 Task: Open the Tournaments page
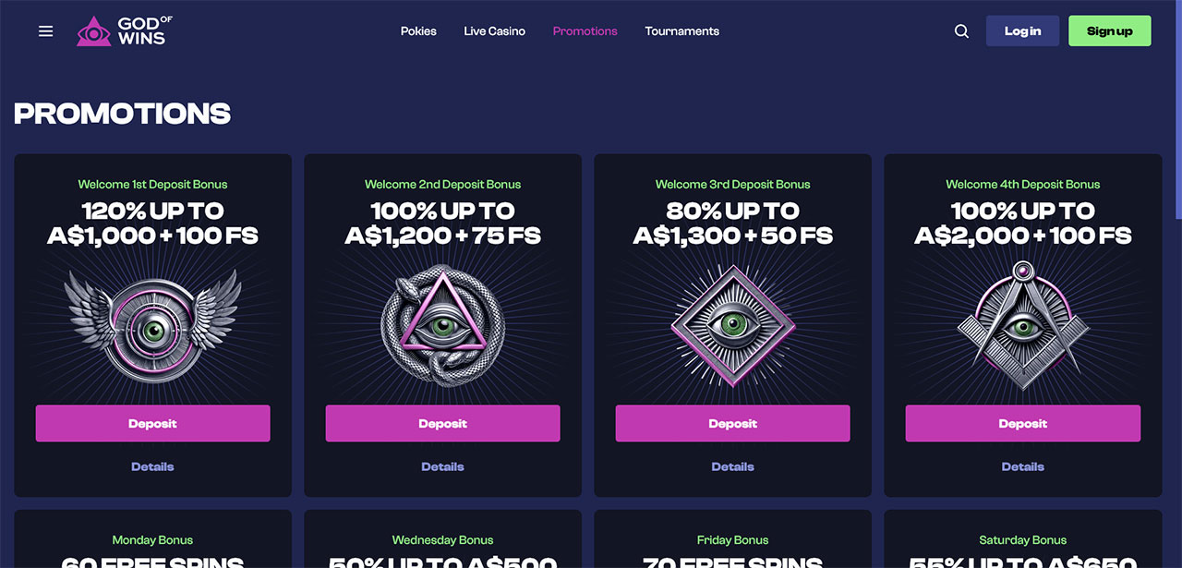(681, 30)
